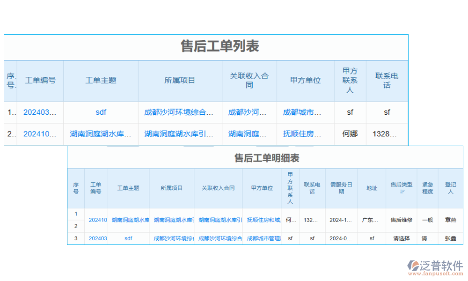Open 成都沙河环境综合 project link in list table
This screenshot has width=468, height=281.
[179, 112]
